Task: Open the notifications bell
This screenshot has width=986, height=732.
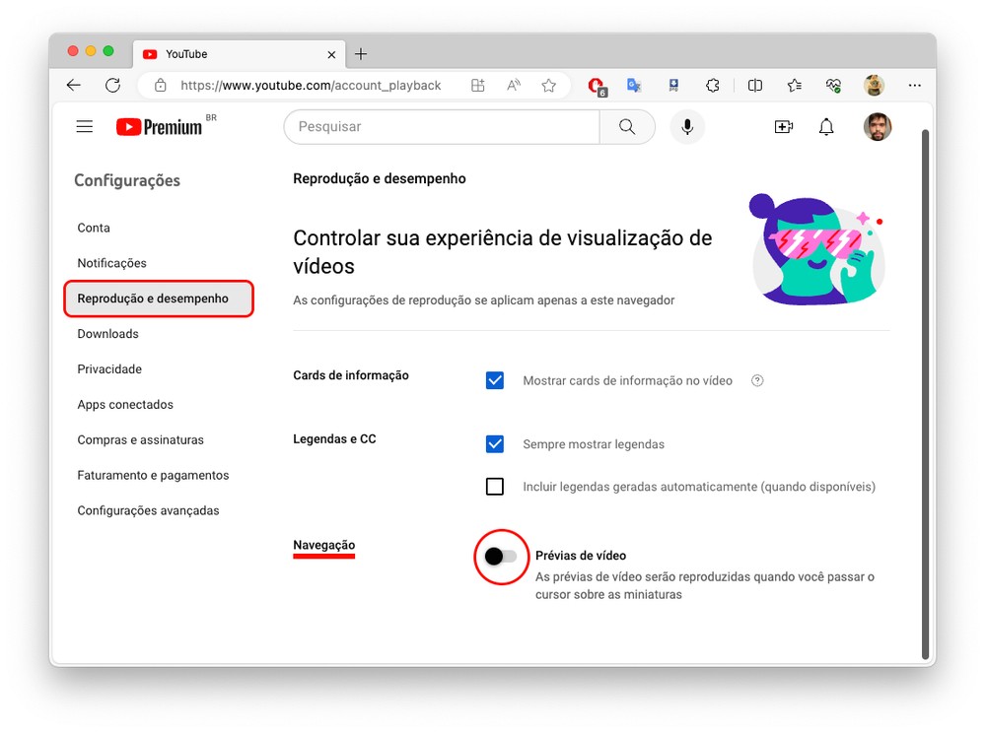Action: tap(826, 127)
